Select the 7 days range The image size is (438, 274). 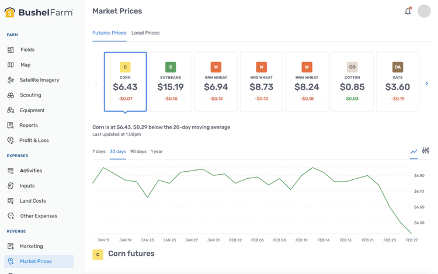[99, 151]
